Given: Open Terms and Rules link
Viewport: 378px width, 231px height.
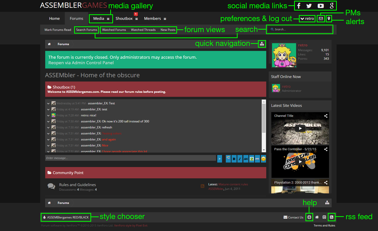Looking at the screenshot, I should click(324, 225).
